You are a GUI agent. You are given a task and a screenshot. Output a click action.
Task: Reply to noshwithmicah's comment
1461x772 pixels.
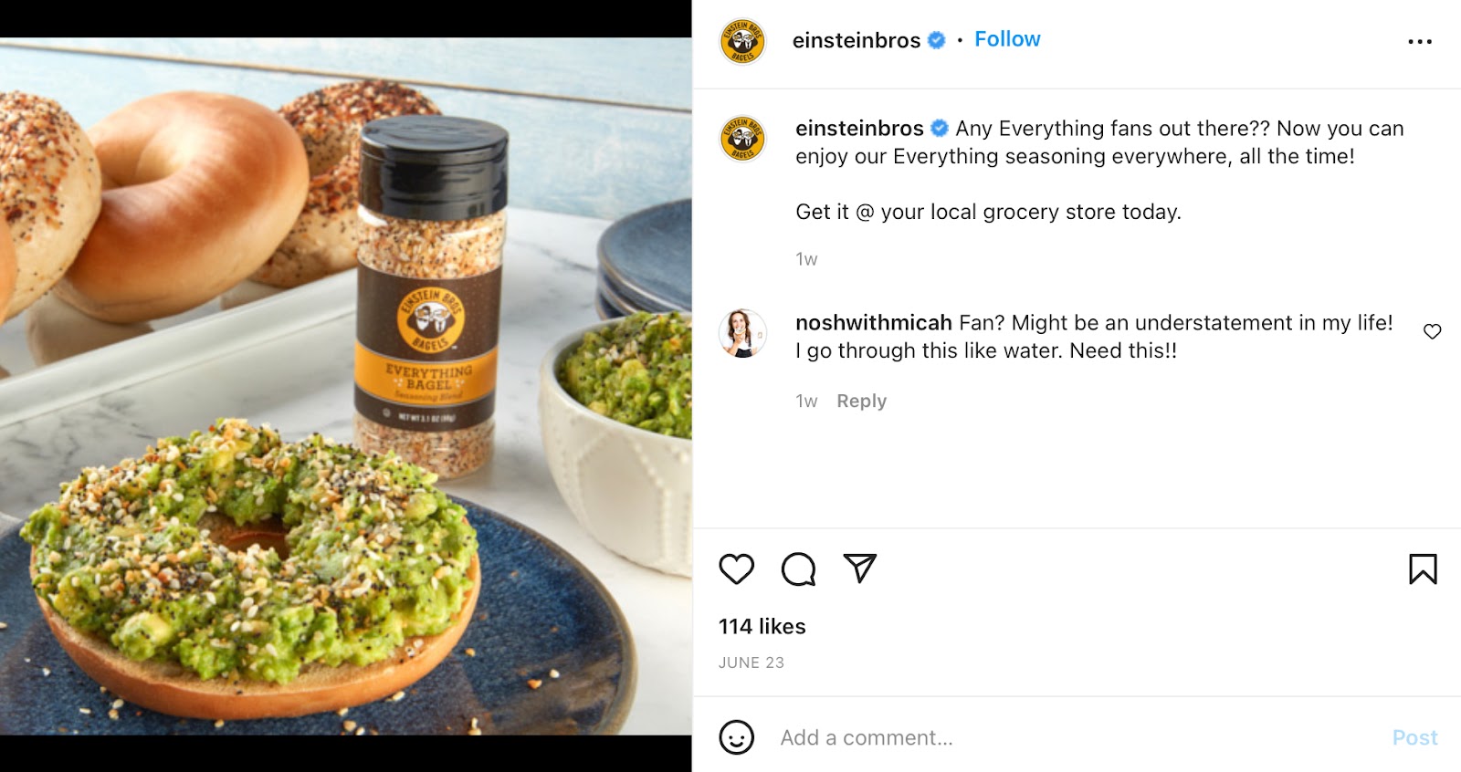tap(861, 401)
